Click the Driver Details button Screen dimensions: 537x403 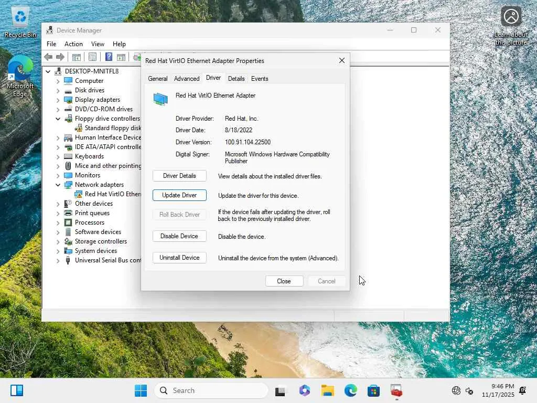[x=179, y=176]
